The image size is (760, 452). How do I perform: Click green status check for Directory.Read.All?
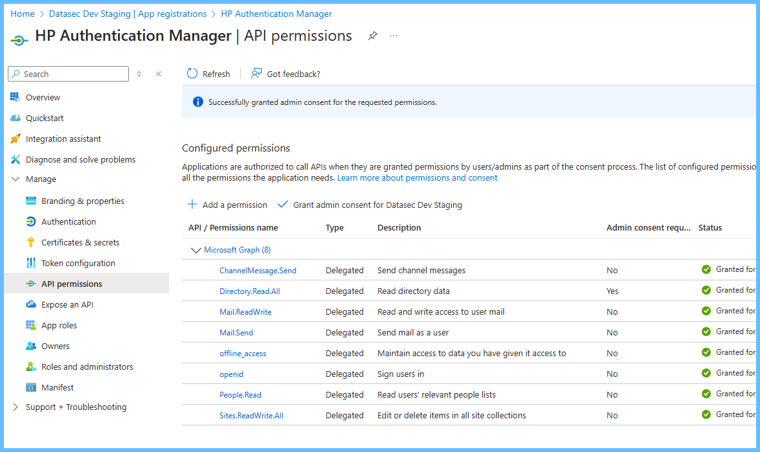click(706, 290)
